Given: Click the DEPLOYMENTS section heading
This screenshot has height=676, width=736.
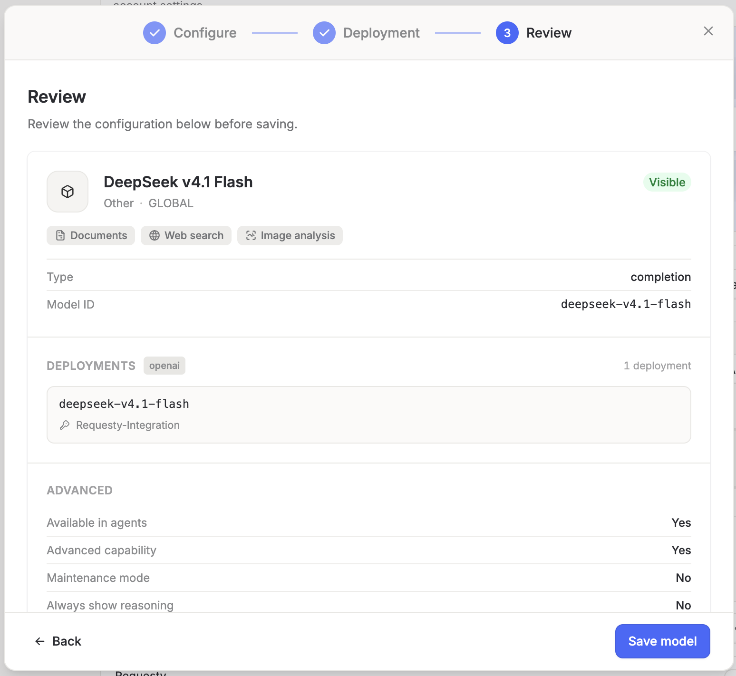Looking at the screenshot, I should point(91,366).
